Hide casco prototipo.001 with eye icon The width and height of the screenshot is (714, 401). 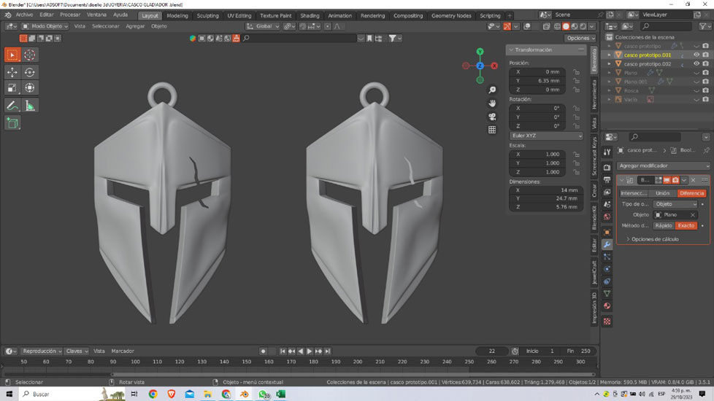click(x=696, y=55)
